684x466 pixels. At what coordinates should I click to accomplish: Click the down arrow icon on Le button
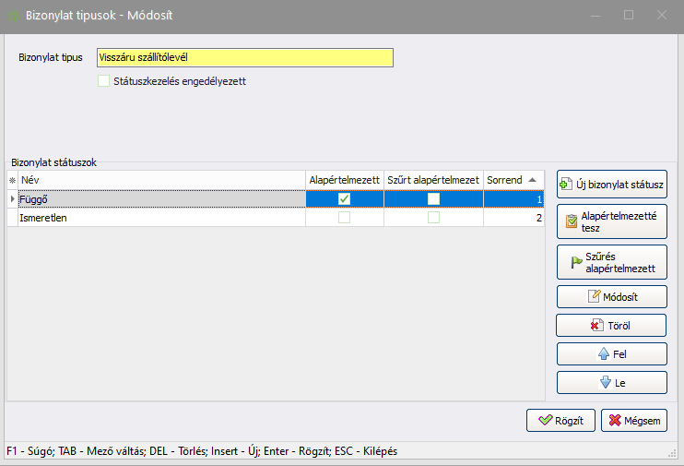point(603,383)
